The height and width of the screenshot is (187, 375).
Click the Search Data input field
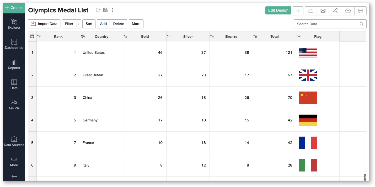pos(330,24)
